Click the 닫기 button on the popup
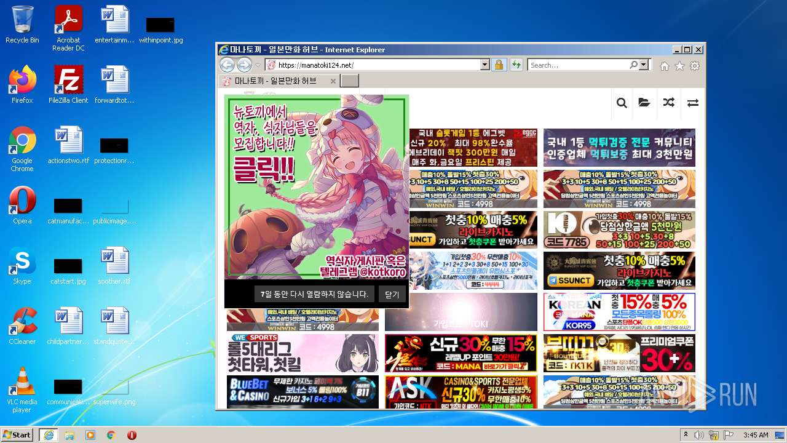Image resolution: width=787 pixels, height=443 pixels. (x=392, y=294)
